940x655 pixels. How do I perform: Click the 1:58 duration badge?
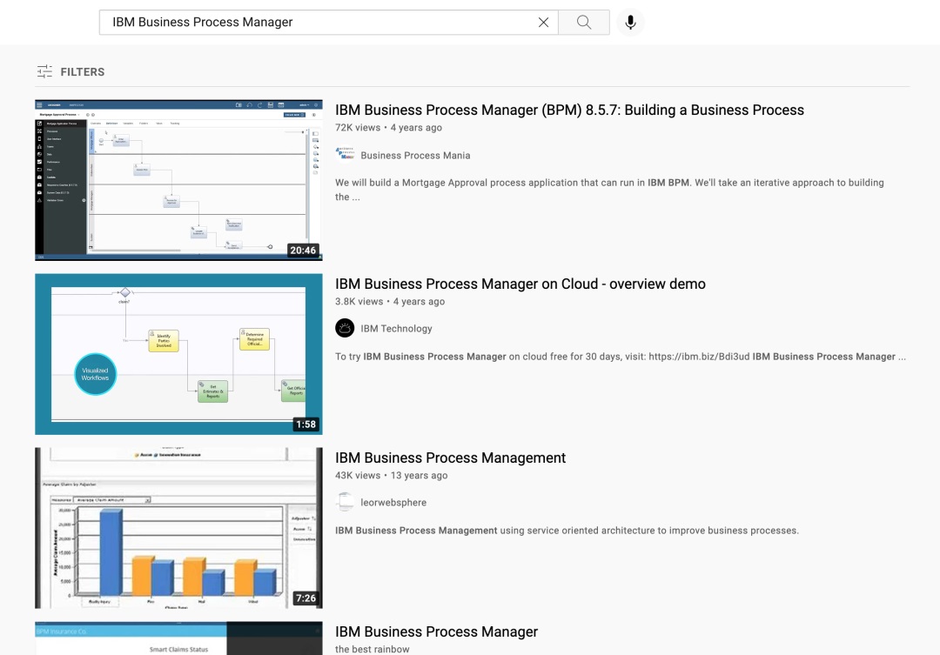click(x=305, y=424)
